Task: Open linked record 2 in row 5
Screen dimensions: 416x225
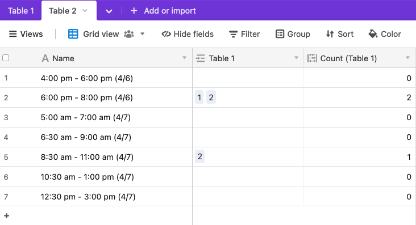Action: [200, 156]
